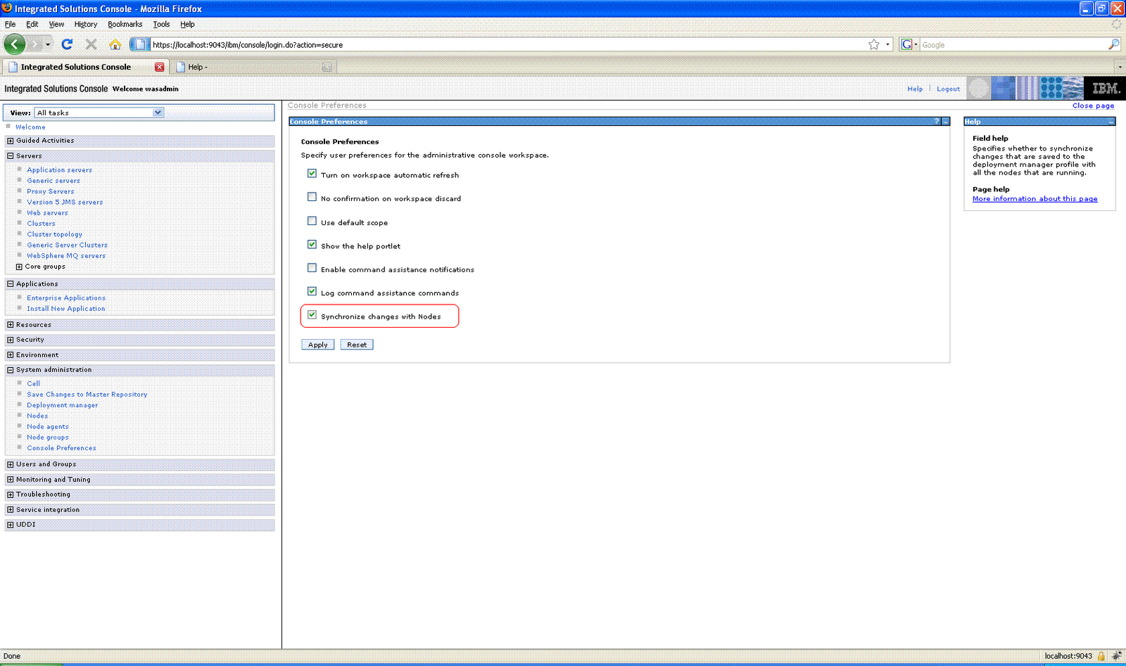Screen dimensions: 1126x666
Task: Expand Core groups node
Action: [19, 267]
